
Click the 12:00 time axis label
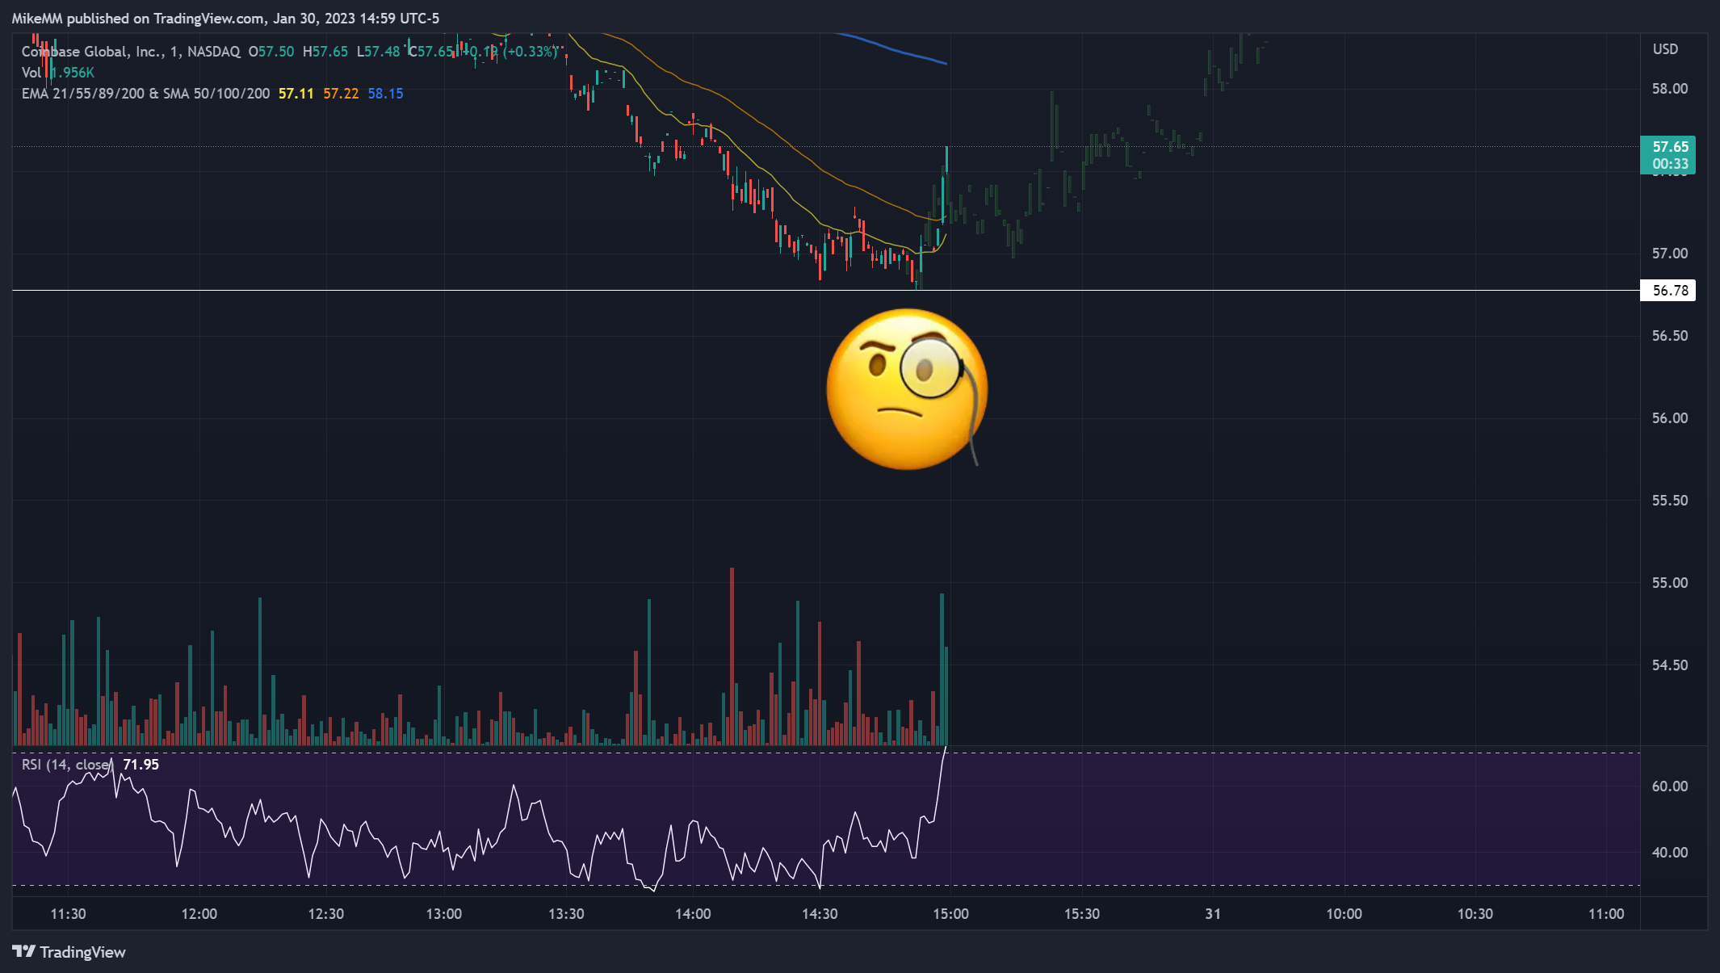tap(199, 914)
